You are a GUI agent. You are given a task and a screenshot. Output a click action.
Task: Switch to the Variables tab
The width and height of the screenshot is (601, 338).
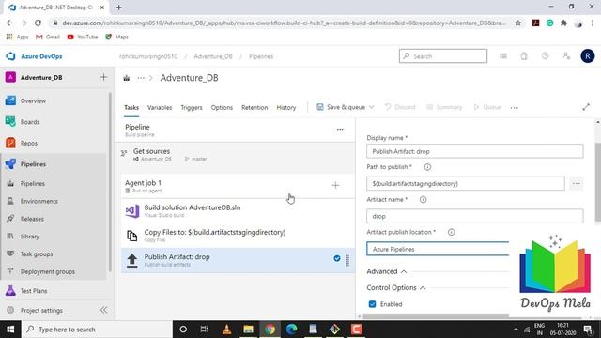pos(160,108)
